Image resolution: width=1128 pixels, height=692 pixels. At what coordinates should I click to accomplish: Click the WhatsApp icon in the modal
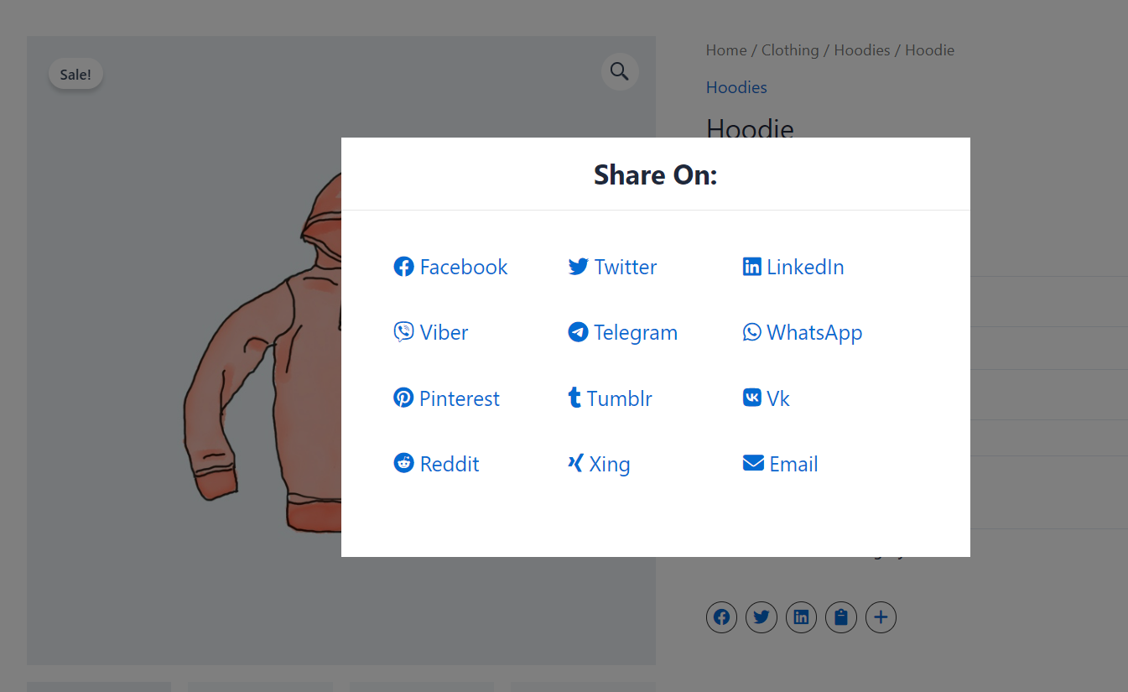(752, 332)
